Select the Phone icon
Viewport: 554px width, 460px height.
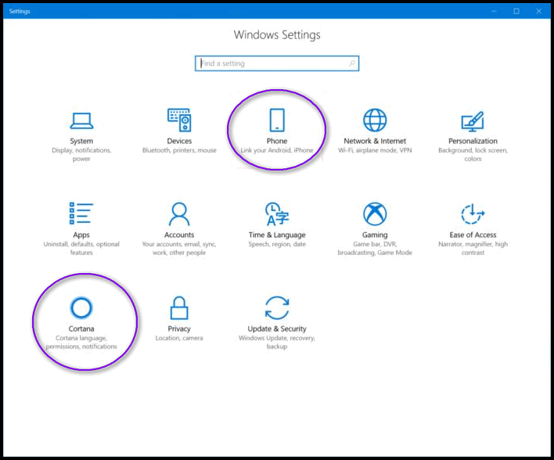pyautogui.click(x=277, y=120)
